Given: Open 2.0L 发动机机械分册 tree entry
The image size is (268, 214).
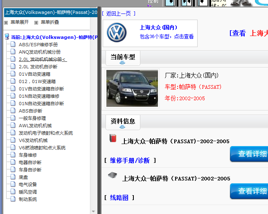Looking at the screenshot, I should (43, 59).
